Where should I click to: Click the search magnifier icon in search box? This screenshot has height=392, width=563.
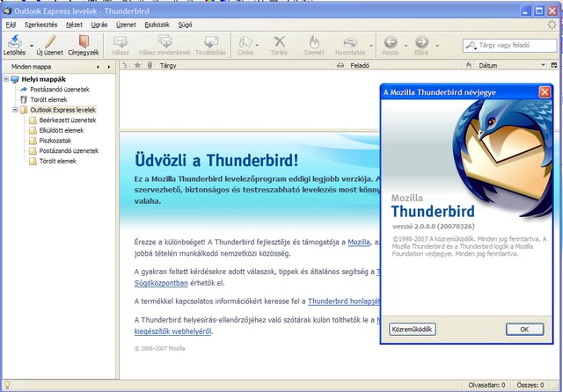pyautogui.click(x=471, y=46)
